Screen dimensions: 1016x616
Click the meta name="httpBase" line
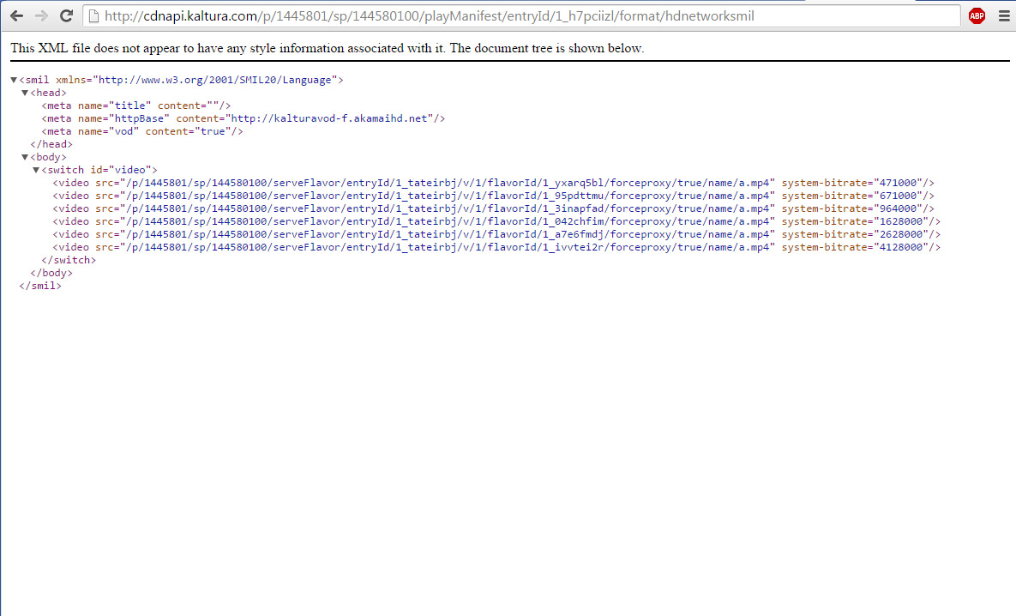click(x=243, y=118)
